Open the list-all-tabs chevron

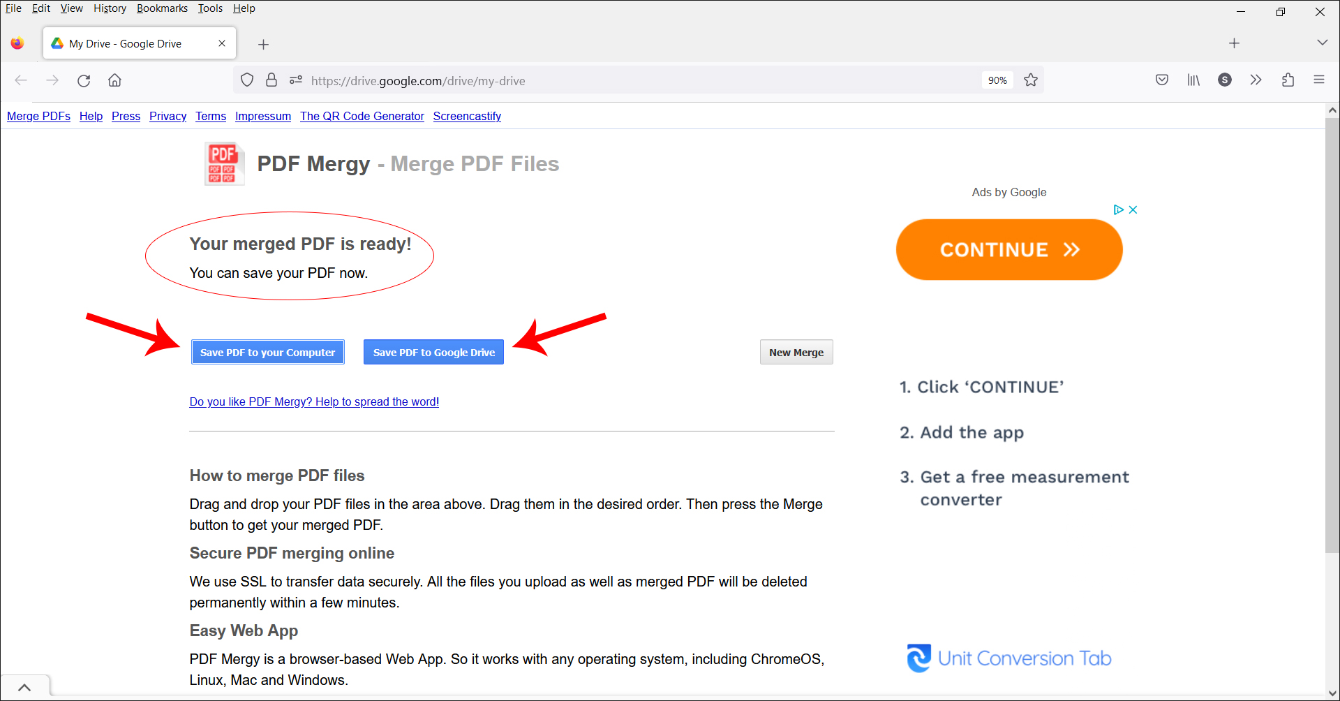[1323, 43]
